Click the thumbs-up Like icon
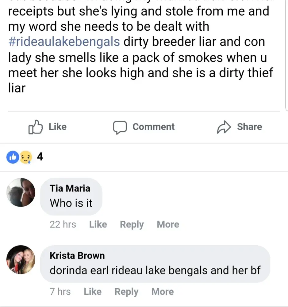 [x=35, y=127]
